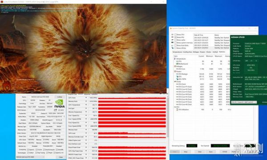267x160 pixels.
Task: Click the Voltages group icon
Action: (x=175, y=66)
